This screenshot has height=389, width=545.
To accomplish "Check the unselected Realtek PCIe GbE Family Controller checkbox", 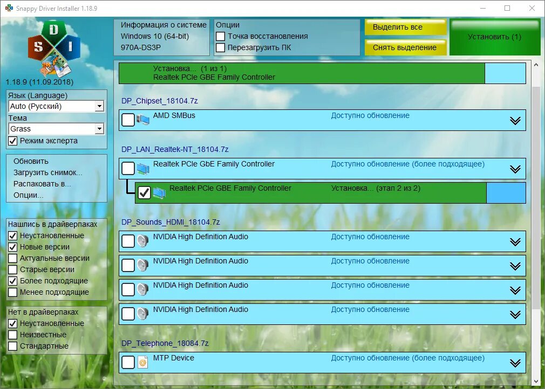I will (128, 169).
